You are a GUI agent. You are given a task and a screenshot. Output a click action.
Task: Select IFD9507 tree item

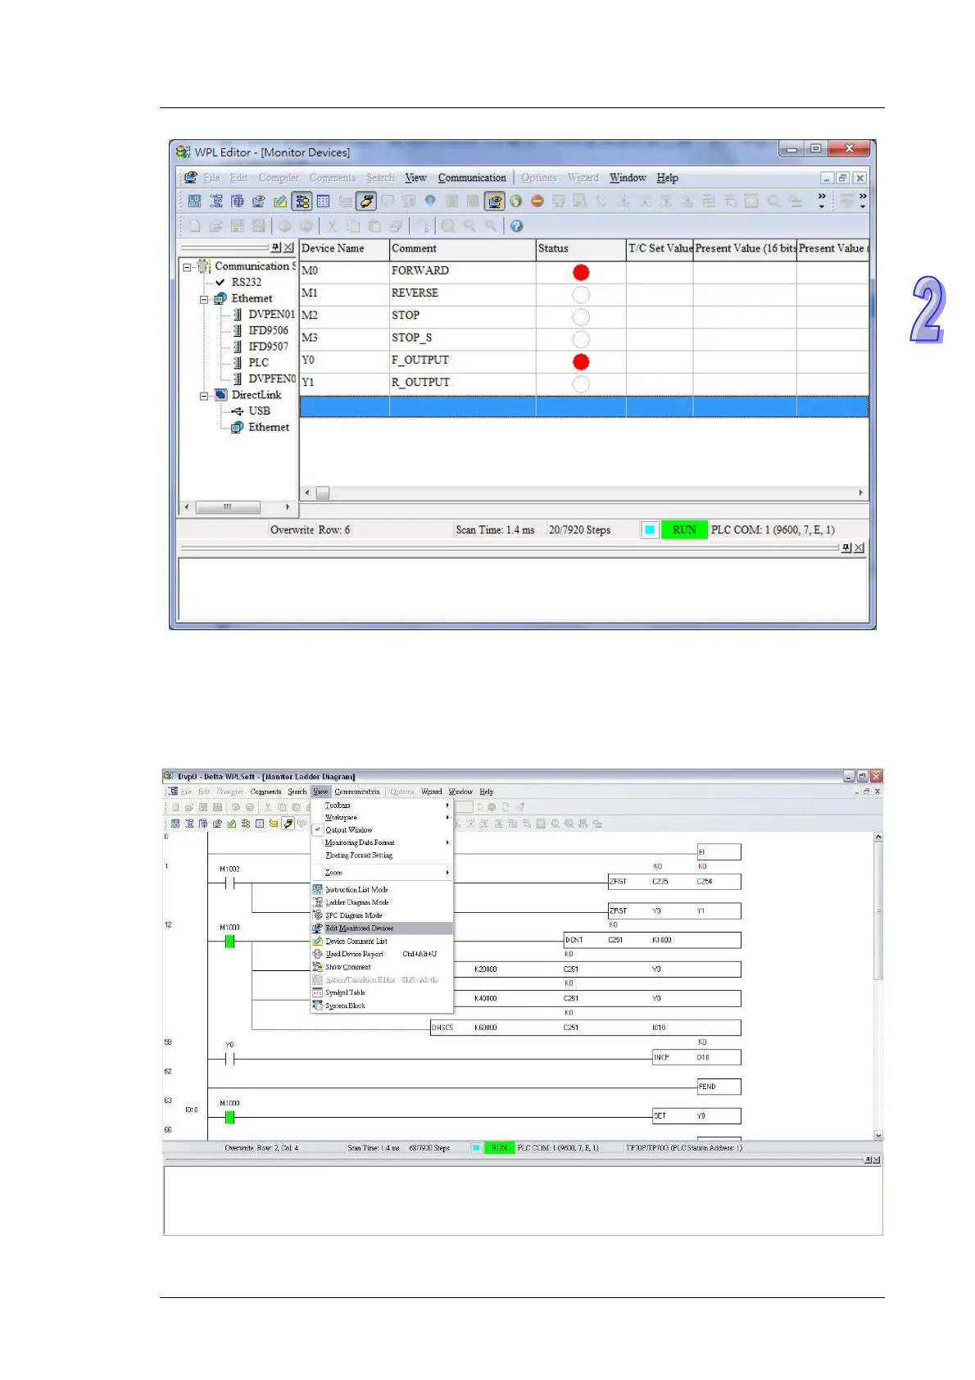tap(268, 346)
